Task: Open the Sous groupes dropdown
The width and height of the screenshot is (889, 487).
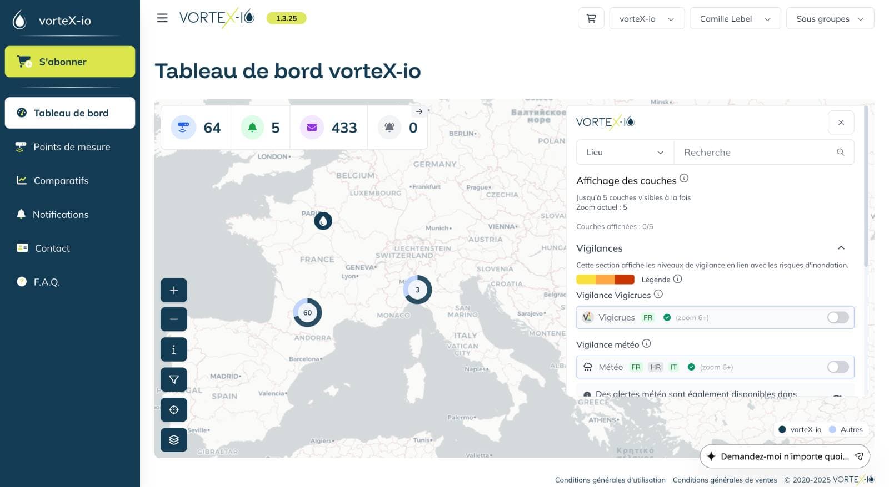Action: click(830, 18)
